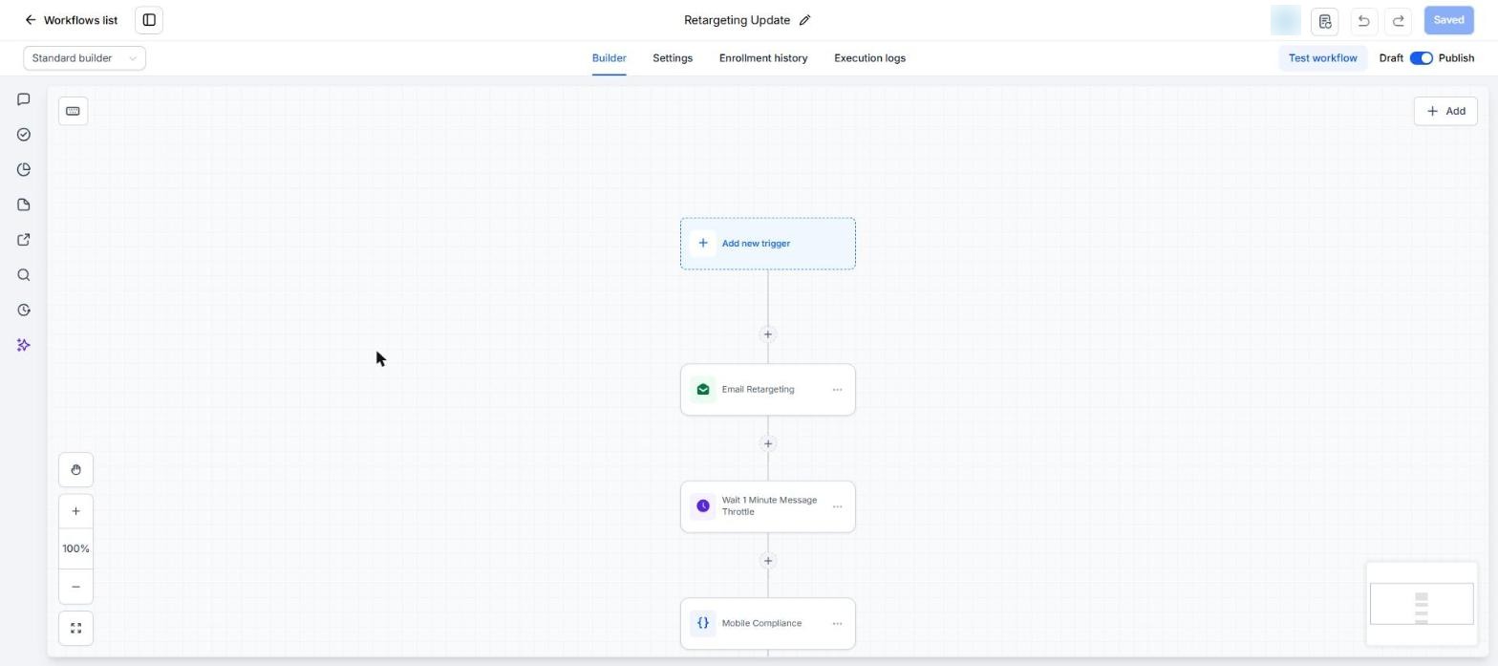Click the plus icon in trigger card
The height and width of the screenshot is (666, 1498).
tap(703, 244)
